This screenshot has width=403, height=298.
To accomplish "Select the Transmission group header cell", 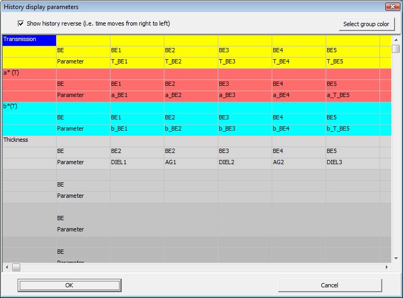I will pos(29,39).
